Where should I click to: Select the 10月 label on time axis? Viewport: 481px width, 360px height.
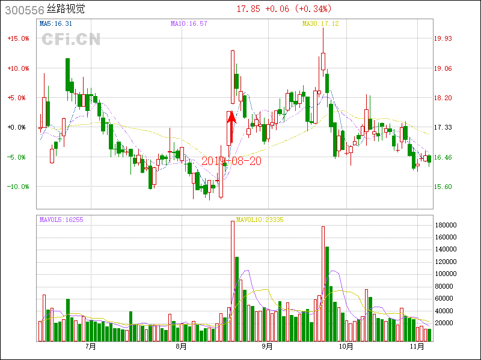[345, 346]
